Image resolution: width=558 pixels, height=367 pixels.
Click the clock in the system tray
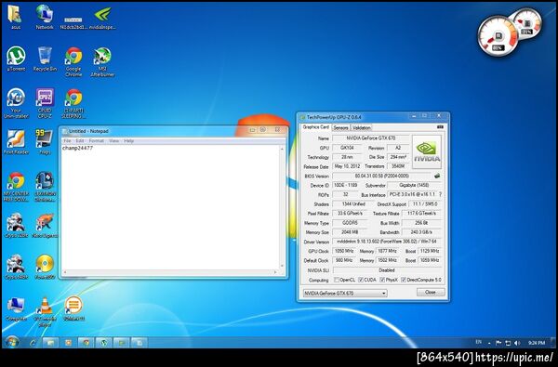click(x=537, y=343)
